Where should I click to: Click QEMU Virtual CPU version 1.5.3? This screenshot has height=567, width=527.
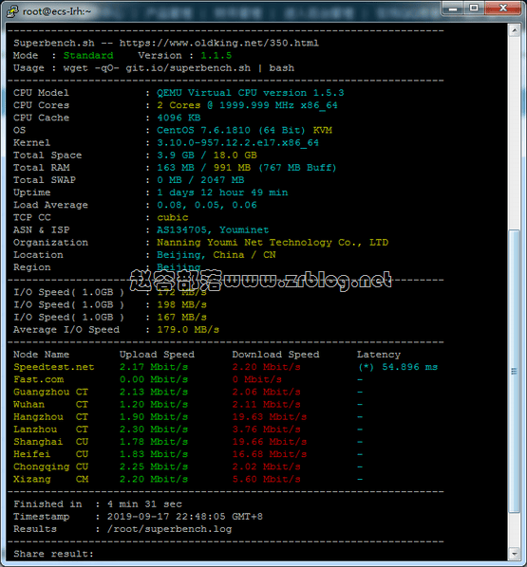(251, 93)
